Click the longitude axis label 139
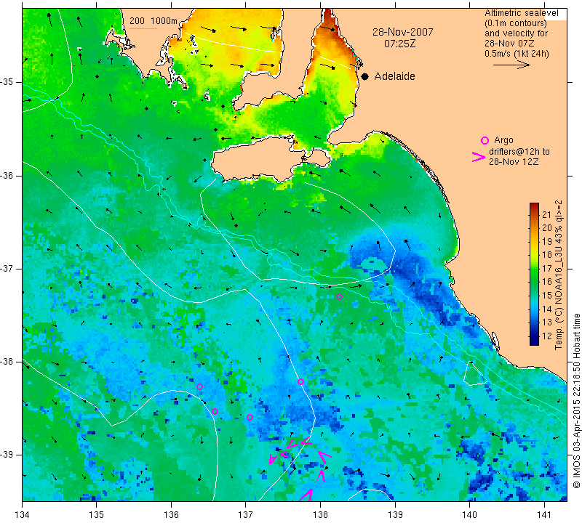This screenshot has height=523, width=582. [x=395, y=514]
